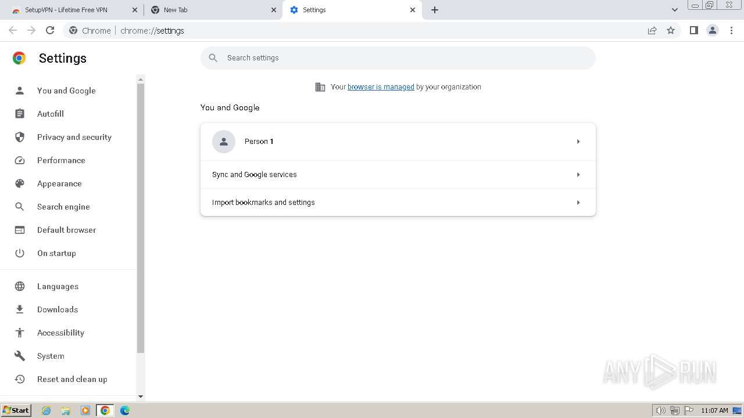Screen dimensions: 744x418
Task: Click the Appearance palette icon
Action: [x=20, y=183]
